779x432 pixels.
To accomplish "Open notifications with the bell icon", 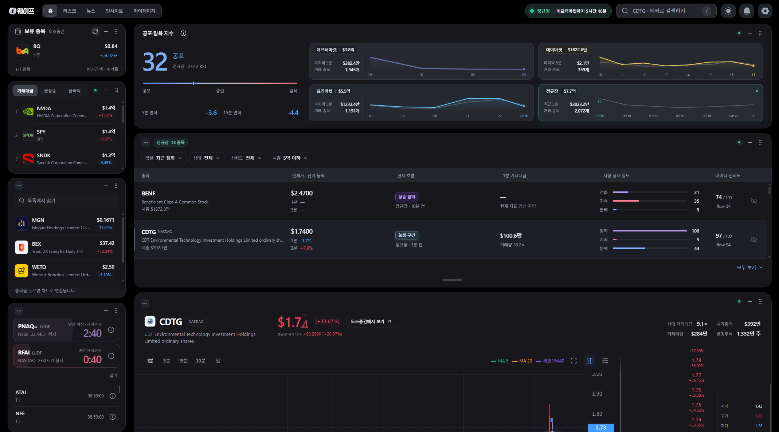I will point(747,11).
